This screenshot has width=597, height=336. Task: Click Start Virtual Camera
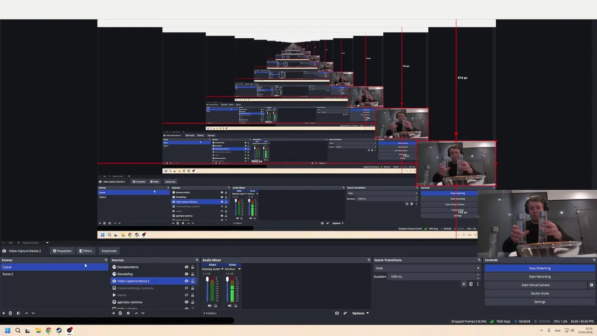coord(535,285)
